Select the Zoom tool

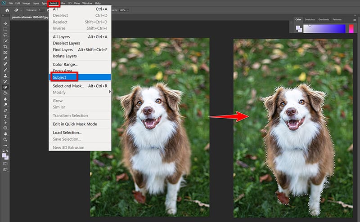(5, 139)
